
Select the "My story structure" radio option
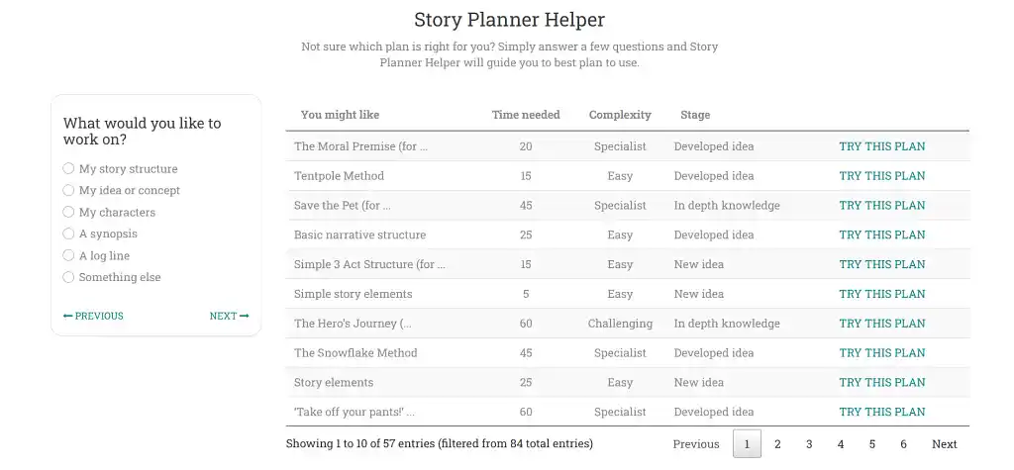pos(69,169)
